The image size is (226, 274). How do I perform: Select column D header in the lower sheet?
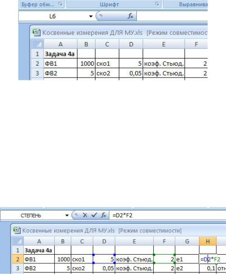(x=104, y=241)
